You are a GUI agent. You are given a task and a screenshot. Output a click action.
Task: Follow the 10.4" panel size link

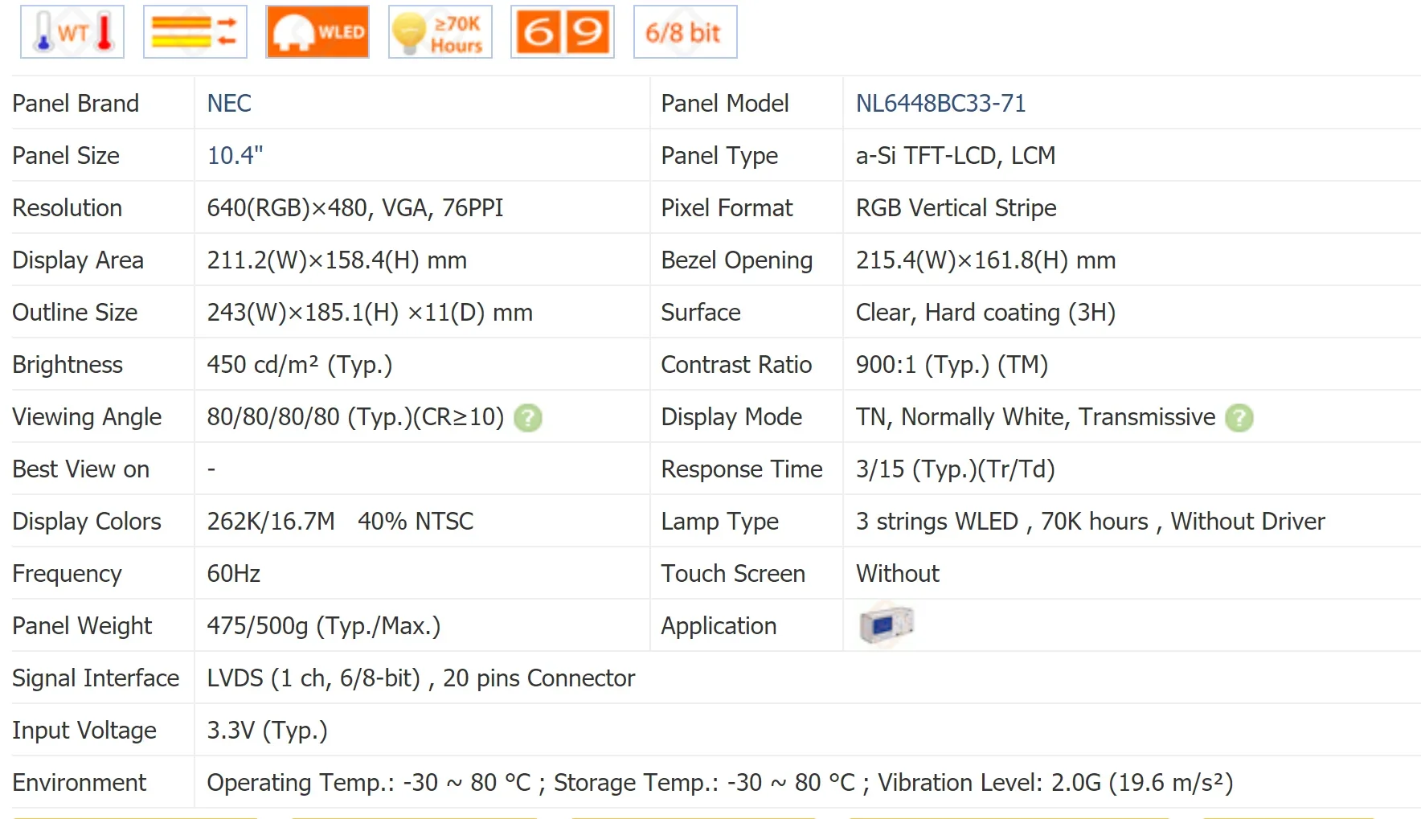[235, 156]
